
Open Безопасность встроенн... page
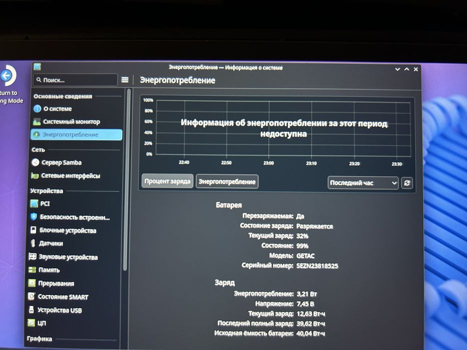click(75, 217)
